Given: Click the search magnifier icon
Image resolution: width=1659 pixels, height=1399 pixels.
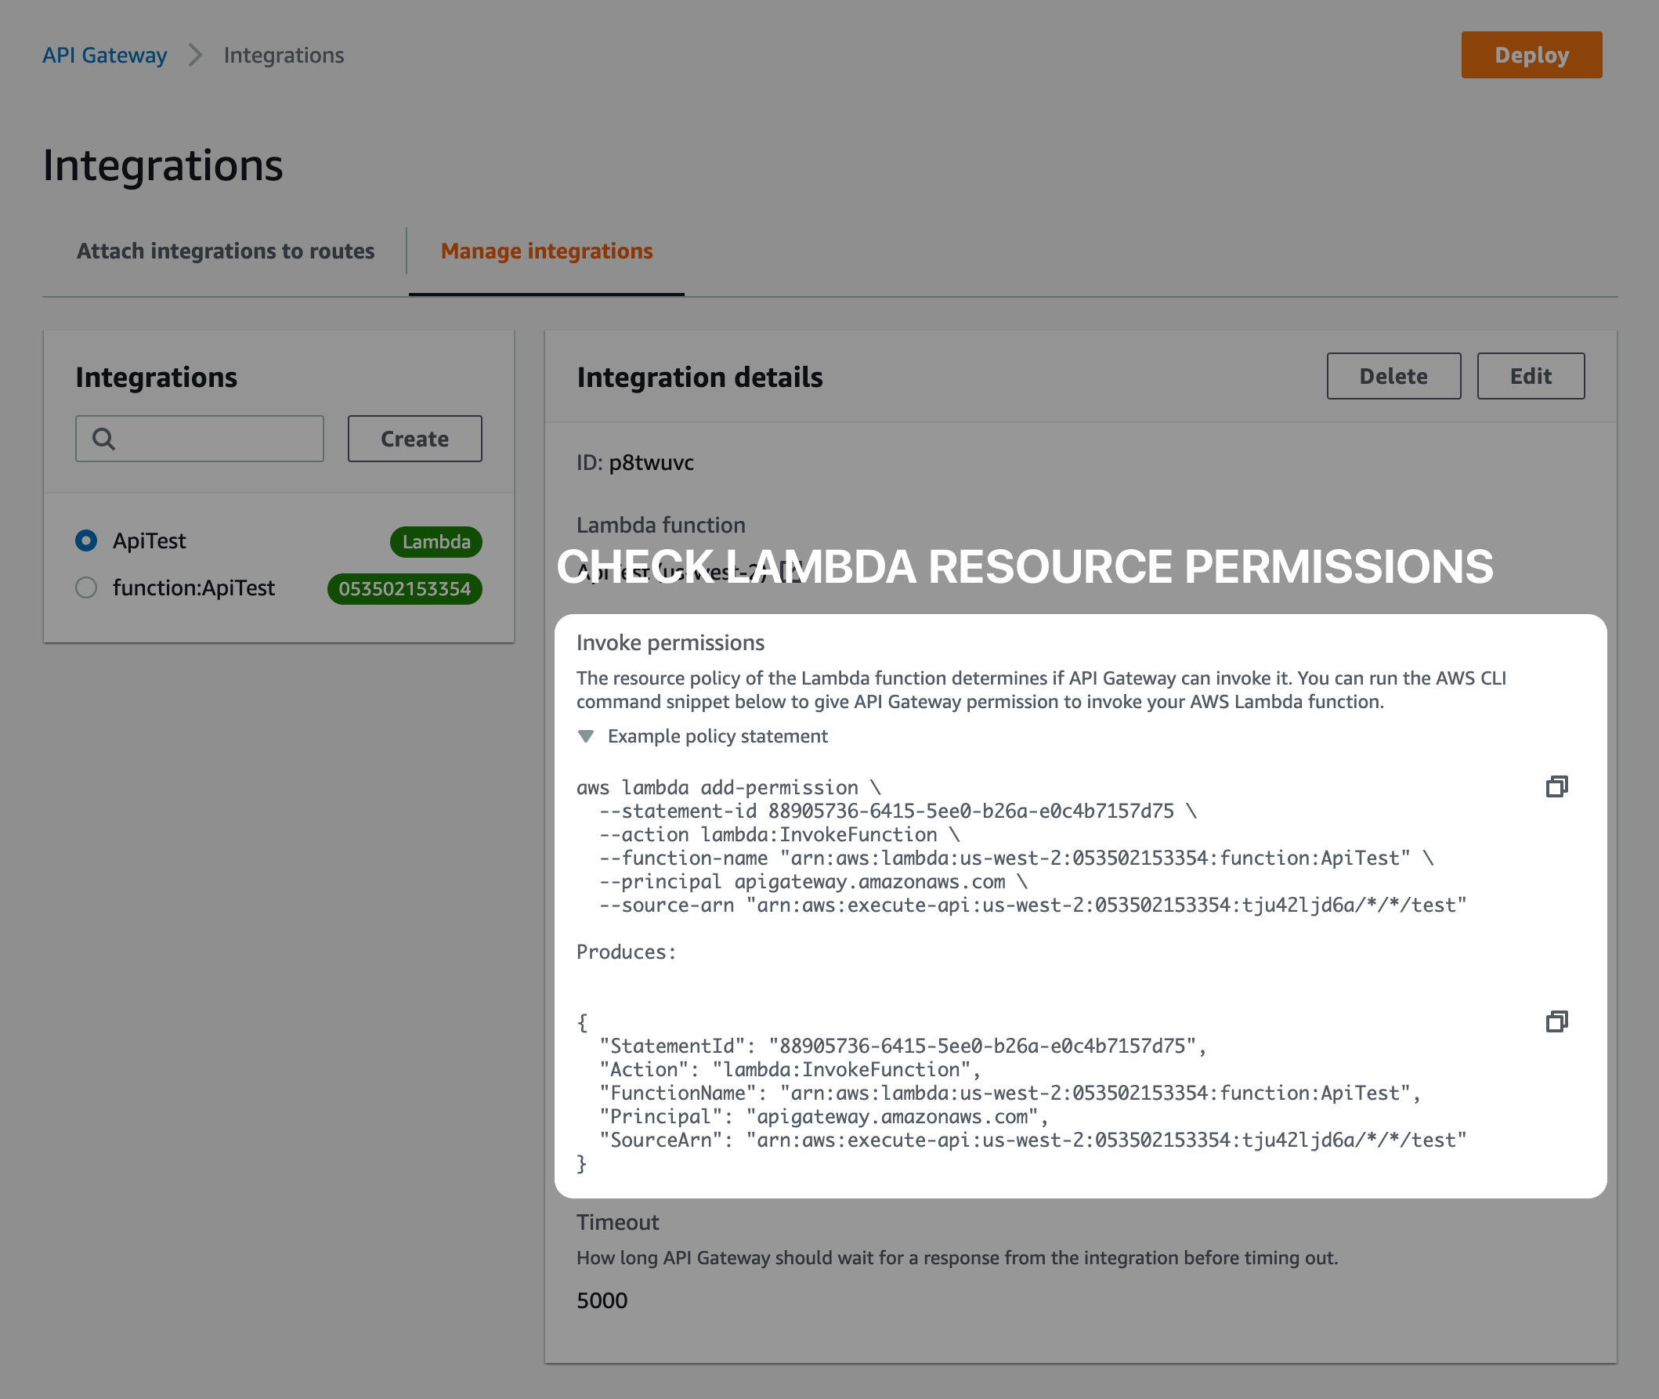Looking at the screenshot, I should (x=104, y=438).
